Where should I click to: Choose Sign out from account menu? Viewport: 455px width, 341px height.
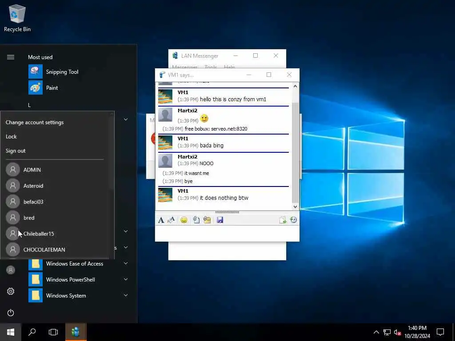16,151
